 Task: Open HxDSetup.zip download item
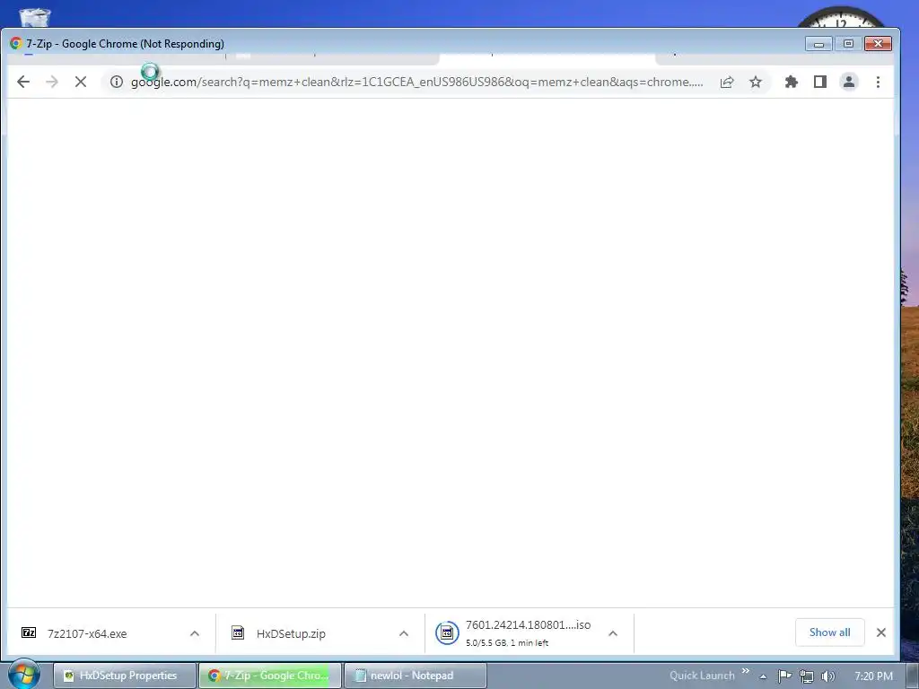tap(291, 633)
